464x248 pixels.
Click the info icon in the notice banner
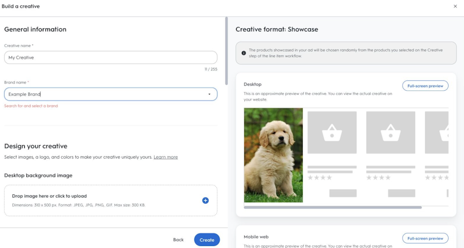point(243,53)
